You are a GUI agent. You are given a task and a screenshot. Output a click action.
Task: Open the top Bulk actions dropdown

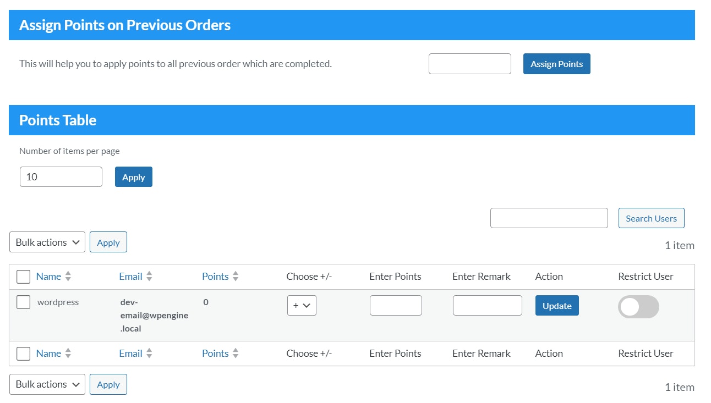[x=47, y=242]
